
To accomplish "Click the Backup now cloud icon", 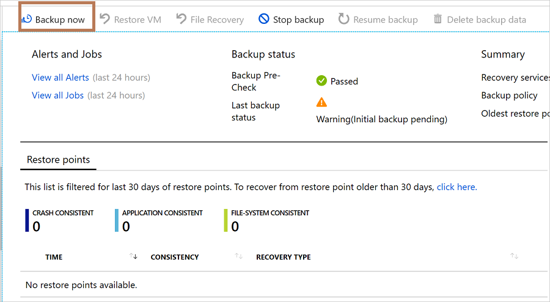I will 26,19.
